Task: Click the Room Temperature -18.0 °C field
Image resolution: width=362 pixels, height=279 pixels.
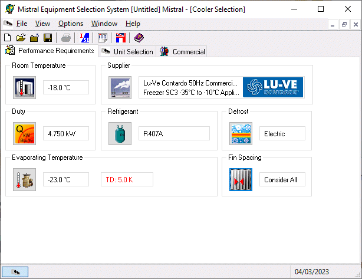Action: pyautogui.click(x=66, y=87)
